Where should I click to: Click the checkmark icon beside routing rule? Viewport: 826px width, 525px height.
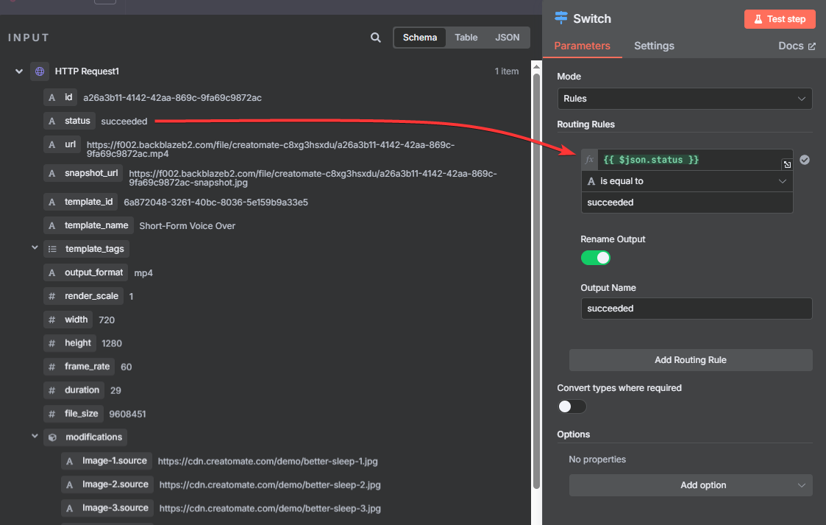(805, 160)
